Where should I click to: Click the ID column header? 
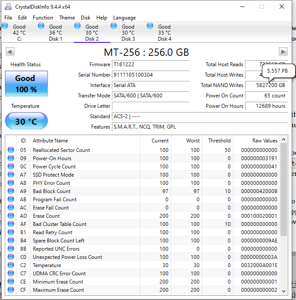(x=23, y=141)
